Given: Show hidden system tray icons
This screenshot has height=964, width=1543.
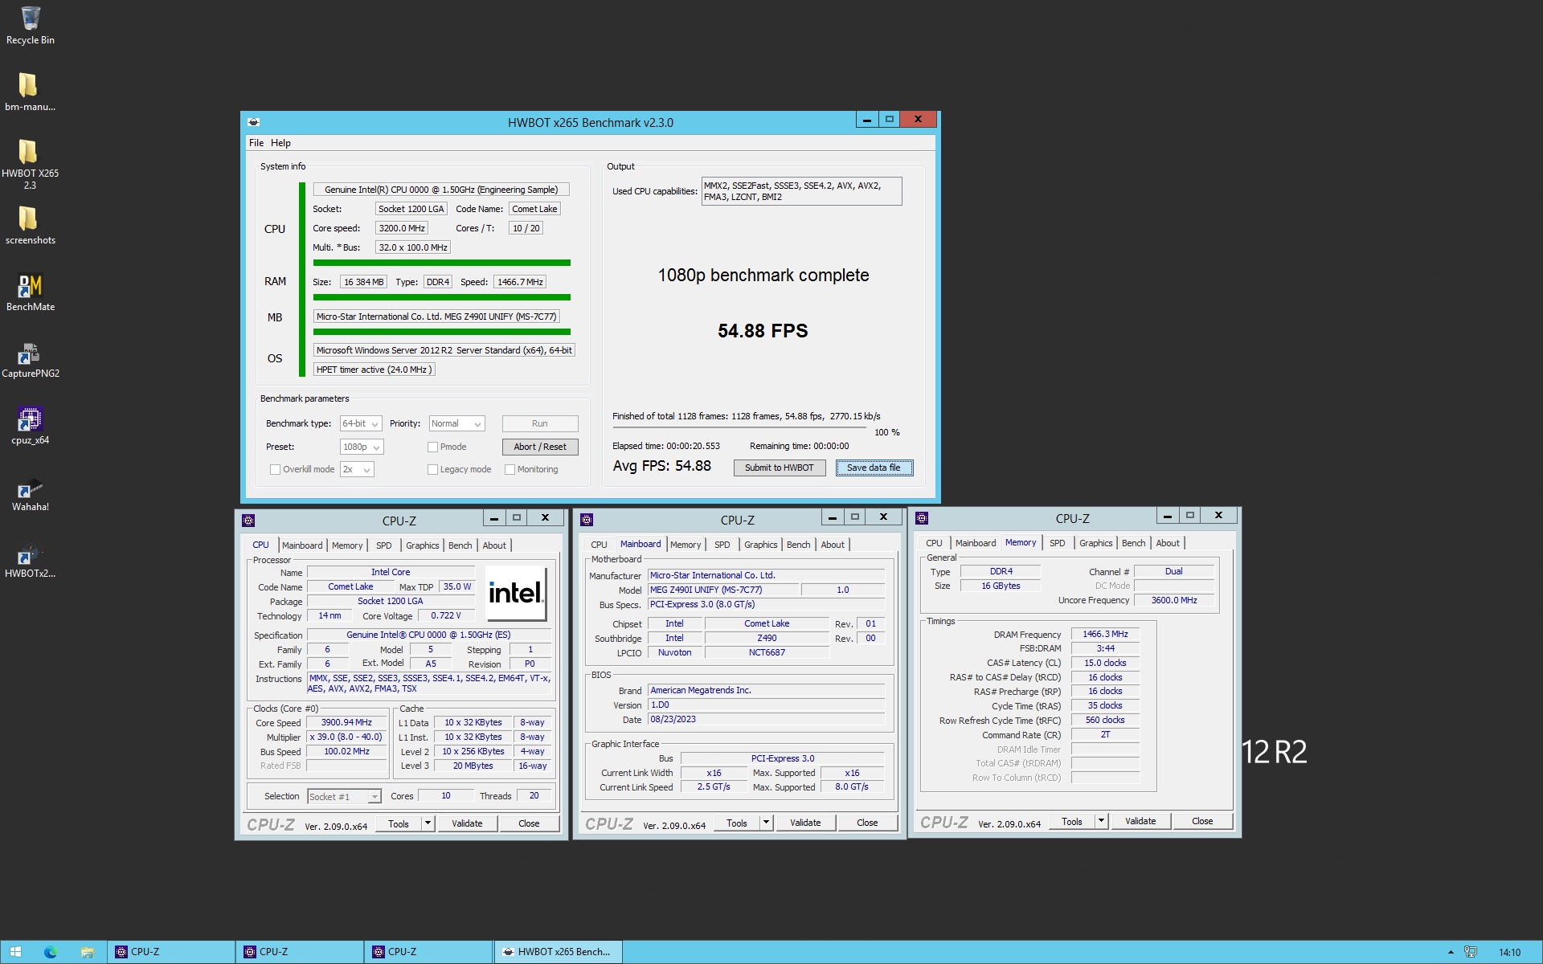Looking at the screenshot, I should point(1451,953).
